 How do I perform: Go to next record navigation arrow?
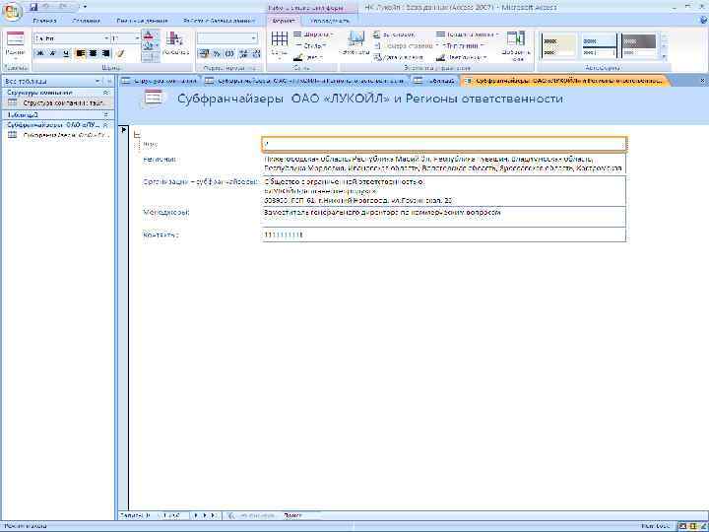pyautogui.click(x=196, y=515)
